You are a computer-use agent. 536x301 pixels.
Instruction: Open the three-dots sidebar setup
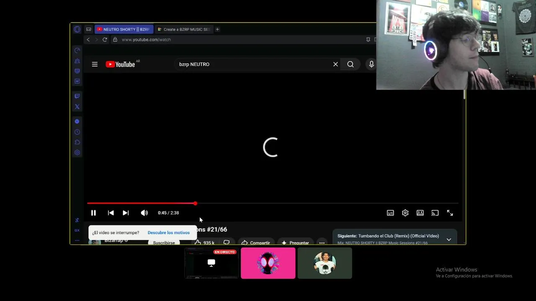(77, 240)
